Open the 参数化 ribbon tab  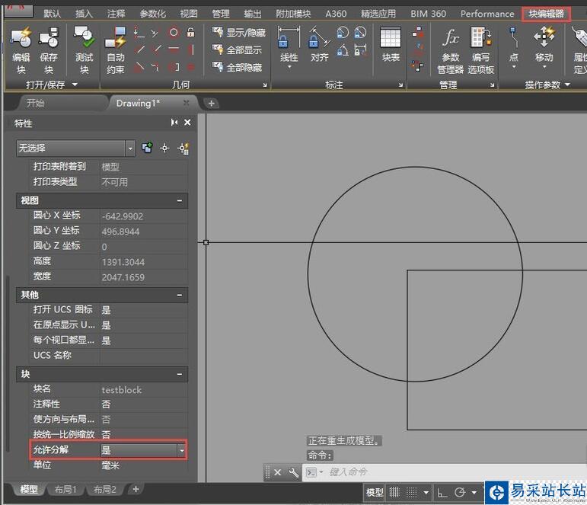(152, 14)
